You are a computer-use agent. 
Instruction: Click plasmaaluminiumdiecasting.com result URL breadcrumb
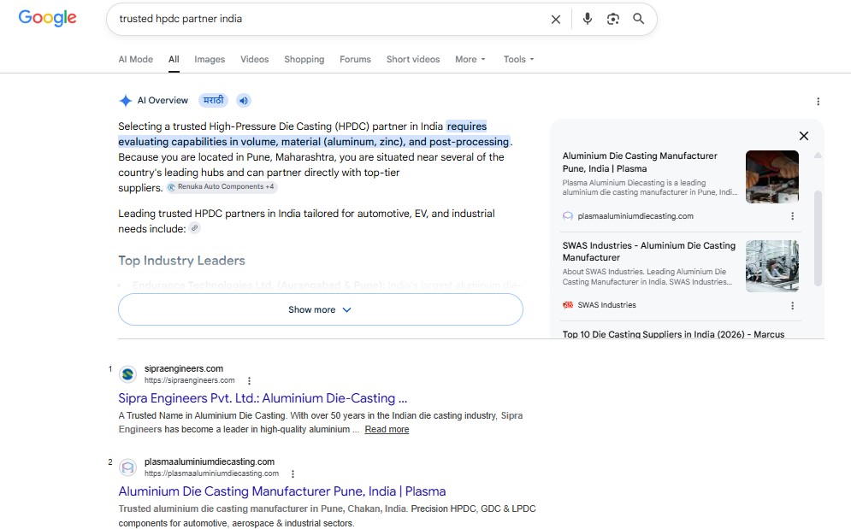click(x=211, y=473)
